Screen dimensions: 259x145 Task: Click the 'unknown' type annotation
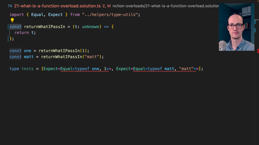[91, 27]
